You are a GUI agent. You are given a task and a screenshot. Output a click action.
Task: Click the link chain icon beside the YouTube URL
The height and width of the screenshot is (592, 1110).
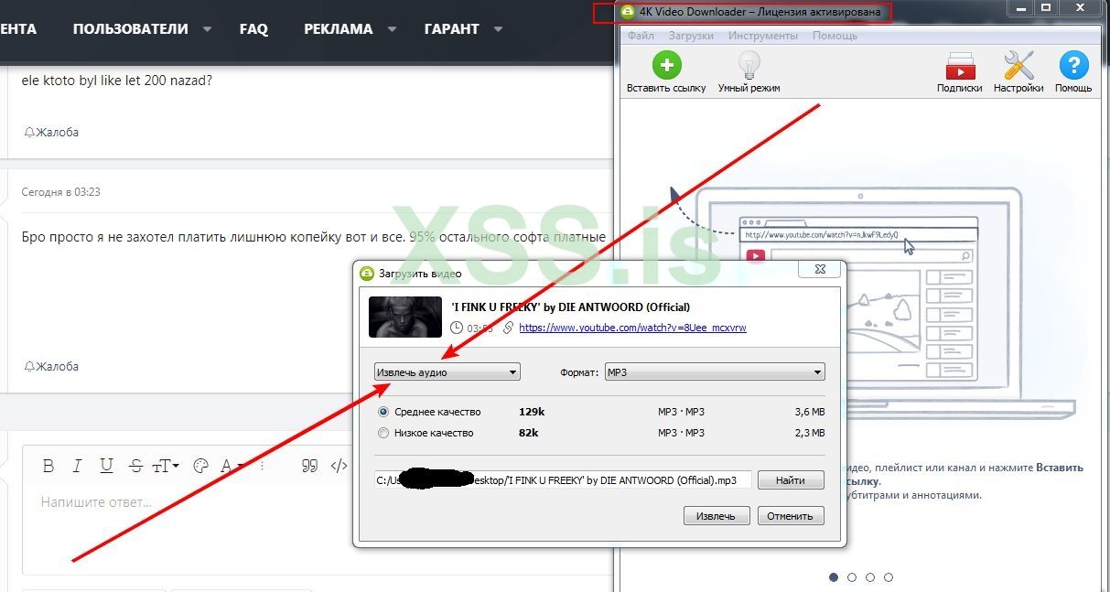tap(508, 328)
